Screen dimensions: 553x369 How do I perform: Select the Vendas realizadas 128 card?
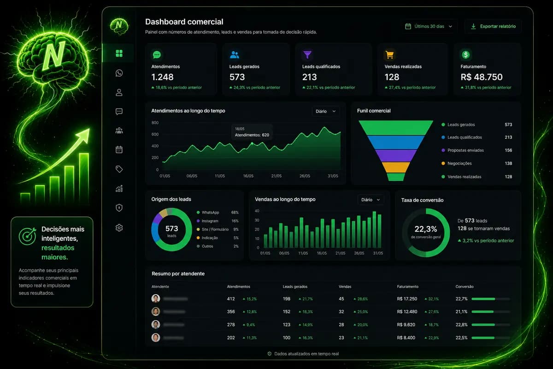point(412,69)
